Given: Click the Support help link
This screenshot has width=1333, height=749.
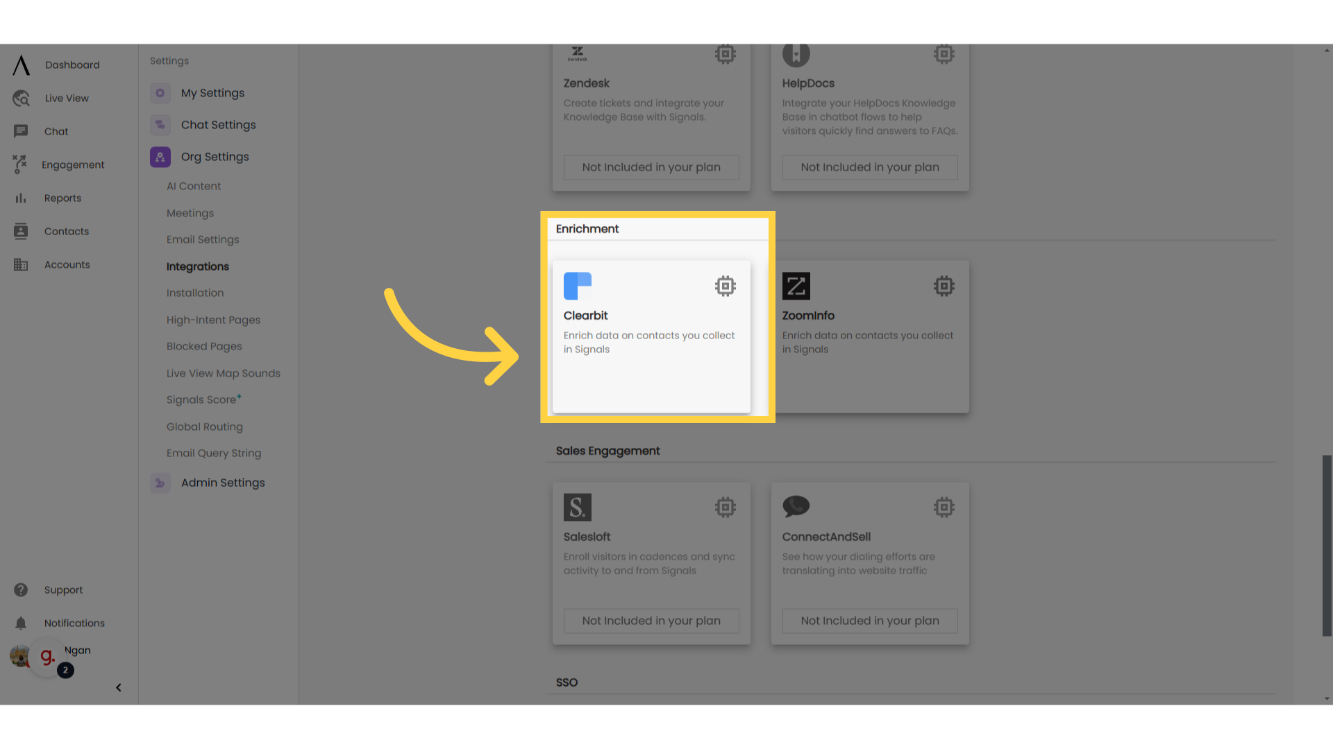Looking at the screenshot, I should tap(63, 589).
